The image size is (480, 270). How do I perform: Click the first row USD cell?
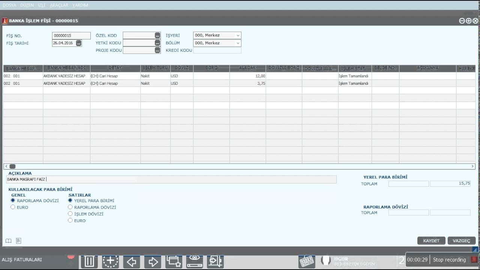(x=182, y=76)
